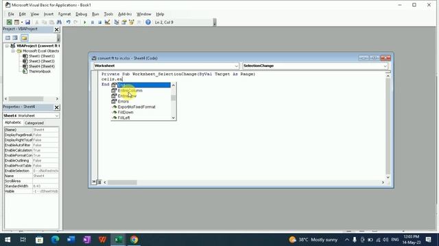Click the Insert UserForm toolbar icon
This screenshot has width=439, height=246.
tap(16, 22)
